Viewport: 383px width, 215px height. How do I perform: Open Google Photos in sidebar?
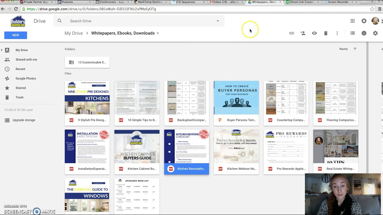[x=26, y=79]
